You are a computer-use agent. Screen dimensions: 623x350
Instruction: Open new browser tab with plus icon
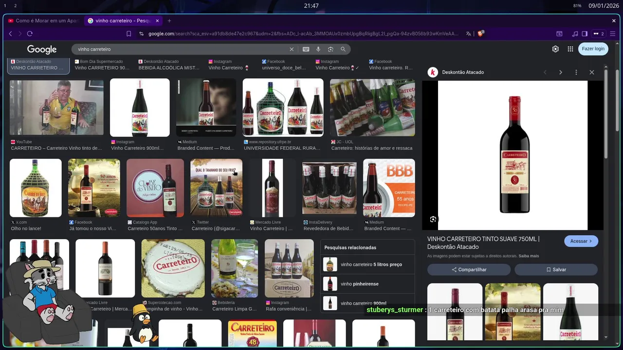[169, 20]
